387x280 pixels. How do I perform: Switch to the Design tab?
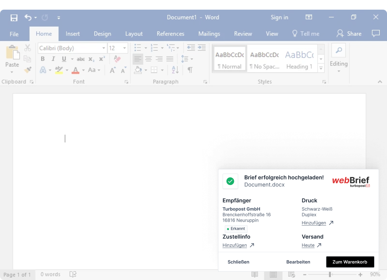[102, 34]
